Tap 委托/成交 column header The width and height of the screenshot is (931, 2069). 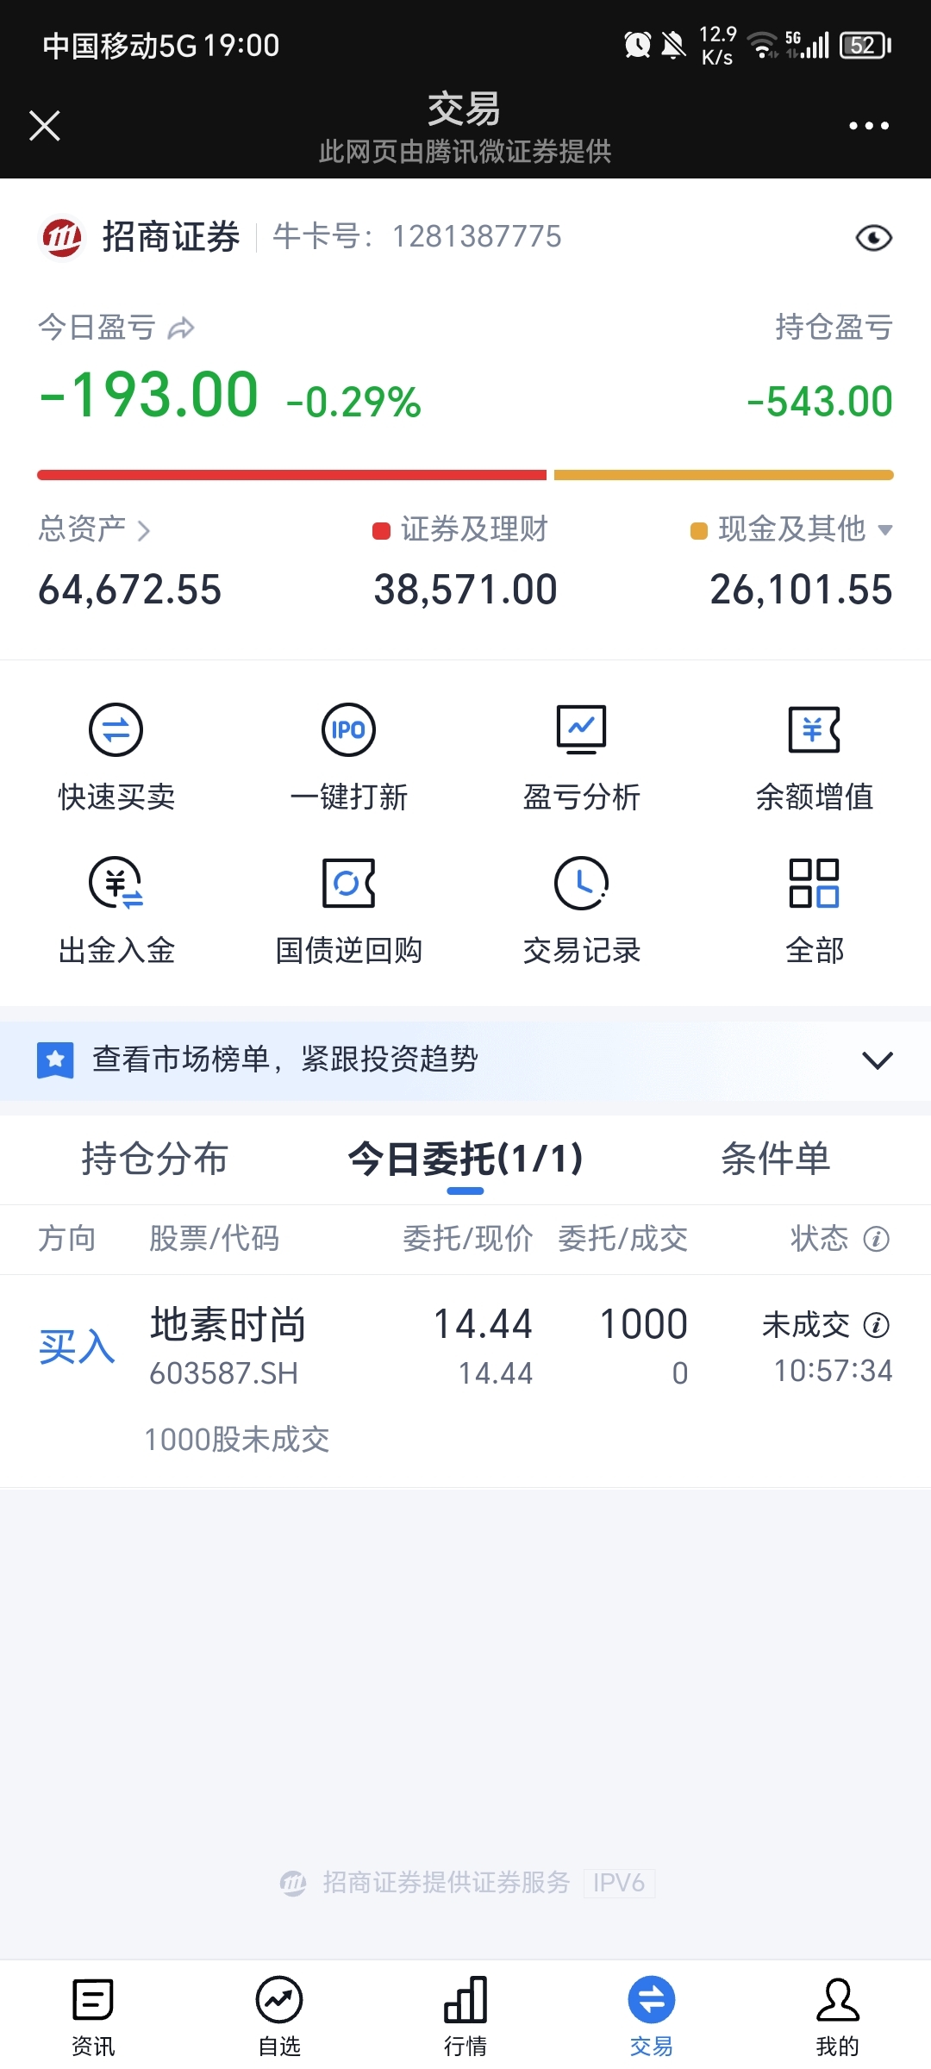622,1239
